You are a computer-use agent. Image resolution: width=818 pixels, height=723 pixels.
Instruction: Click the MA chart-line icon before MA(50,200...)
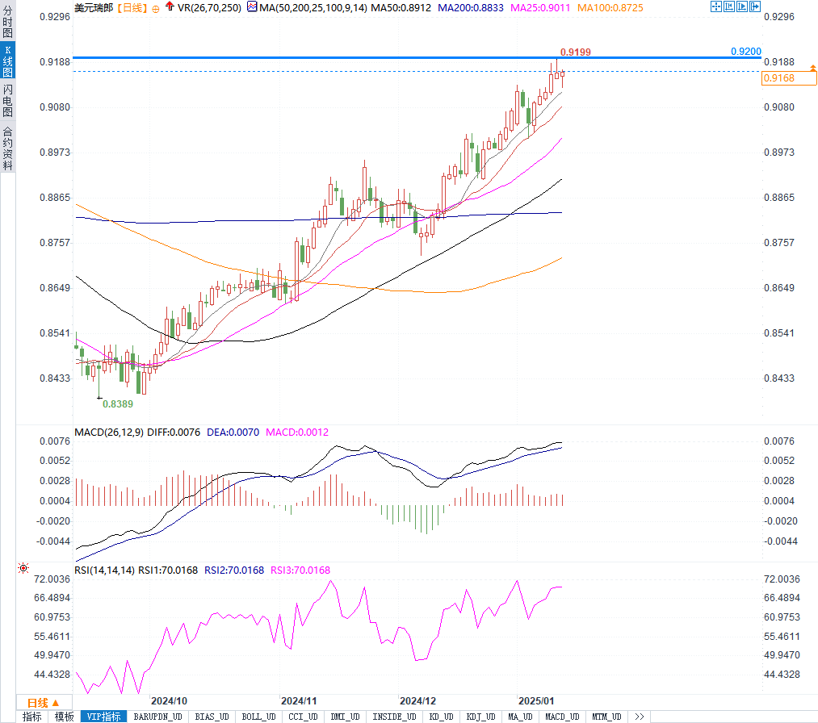(x=252, y=6)
